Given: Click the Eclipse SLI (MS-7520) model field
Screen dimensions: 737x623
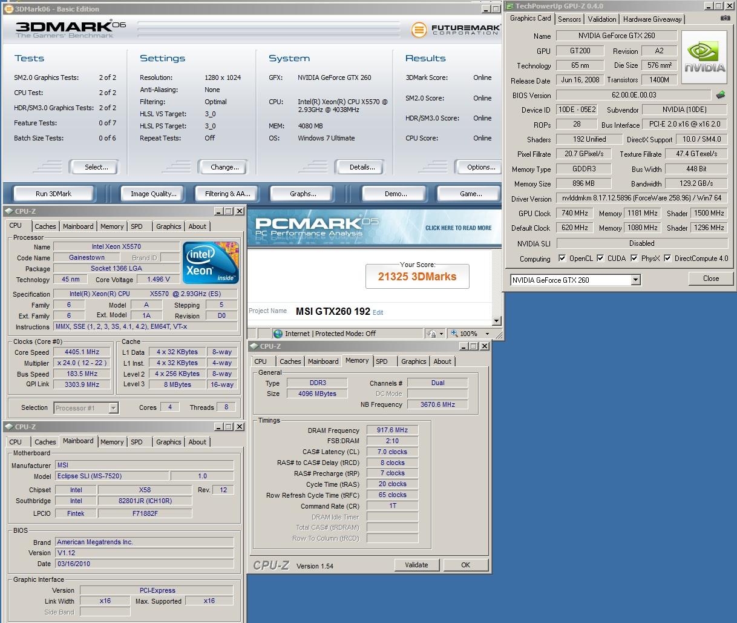Looking at the screenshot, I should pyautogui.click(x=111, y=476).
